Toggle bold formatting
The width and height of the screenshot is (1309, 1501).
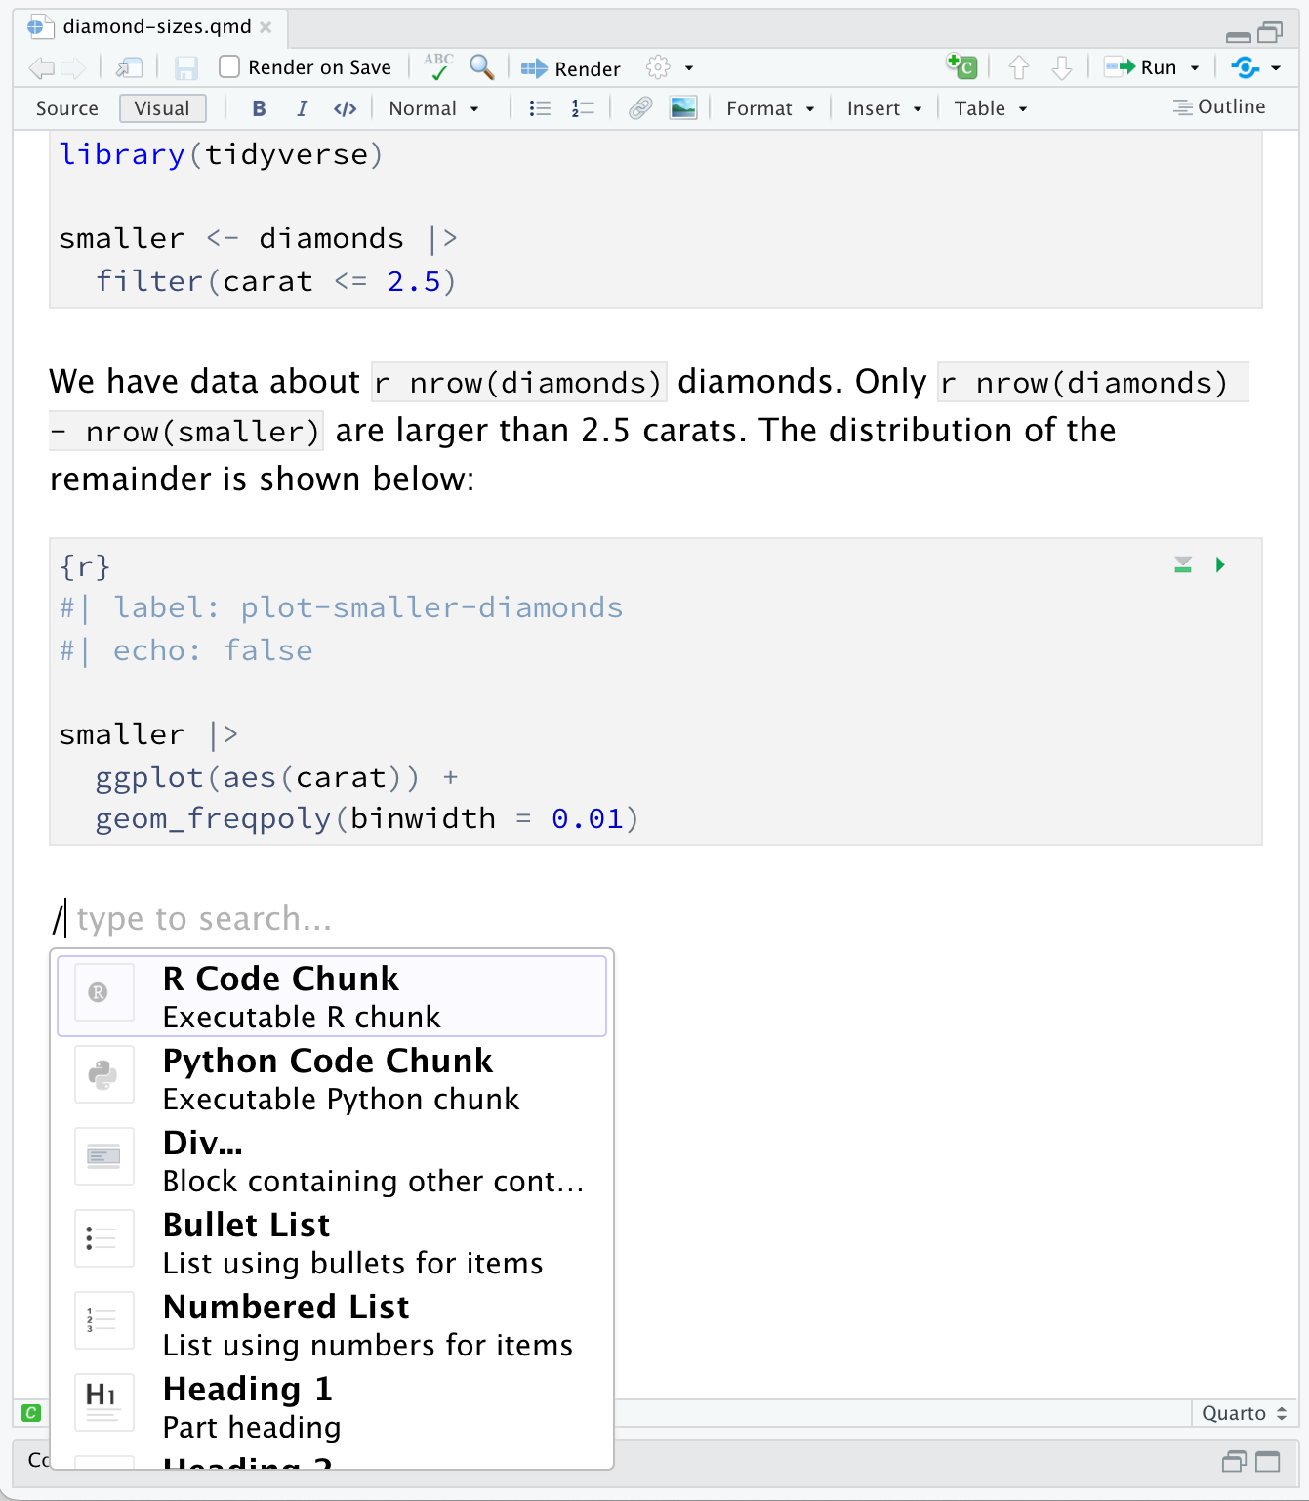pyautogui.click(x=259, y=108)
